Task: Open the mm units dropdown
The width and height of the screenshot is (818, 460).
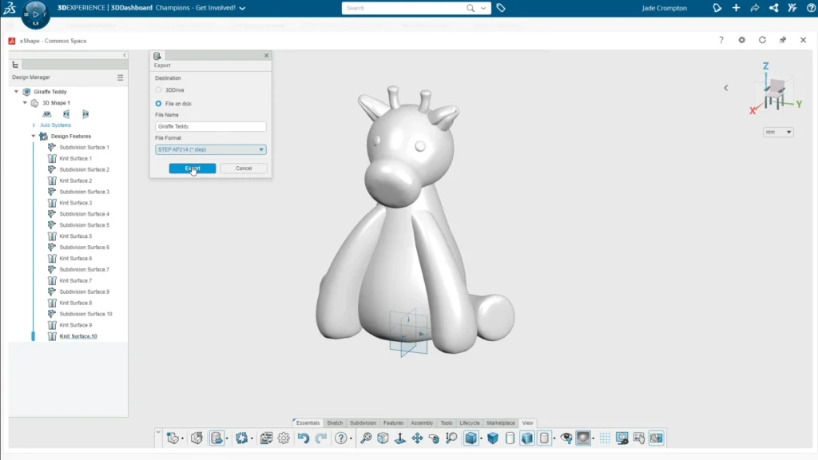Action: (x=778, y=132)
